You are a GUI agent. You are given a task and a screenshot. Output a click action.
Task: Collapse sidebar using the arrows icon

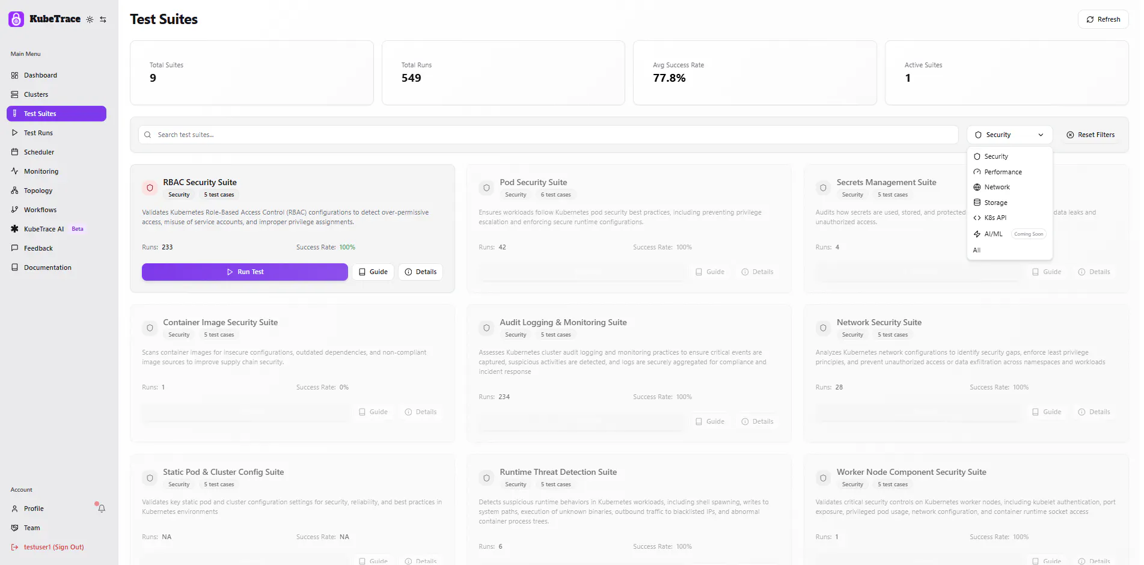[x=103, y=20]
